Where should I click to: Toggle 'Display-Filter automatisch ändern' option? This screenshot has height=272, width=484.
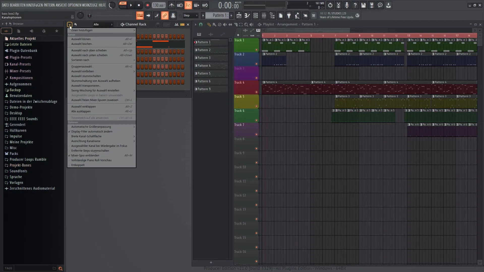[x=102, y=131]
